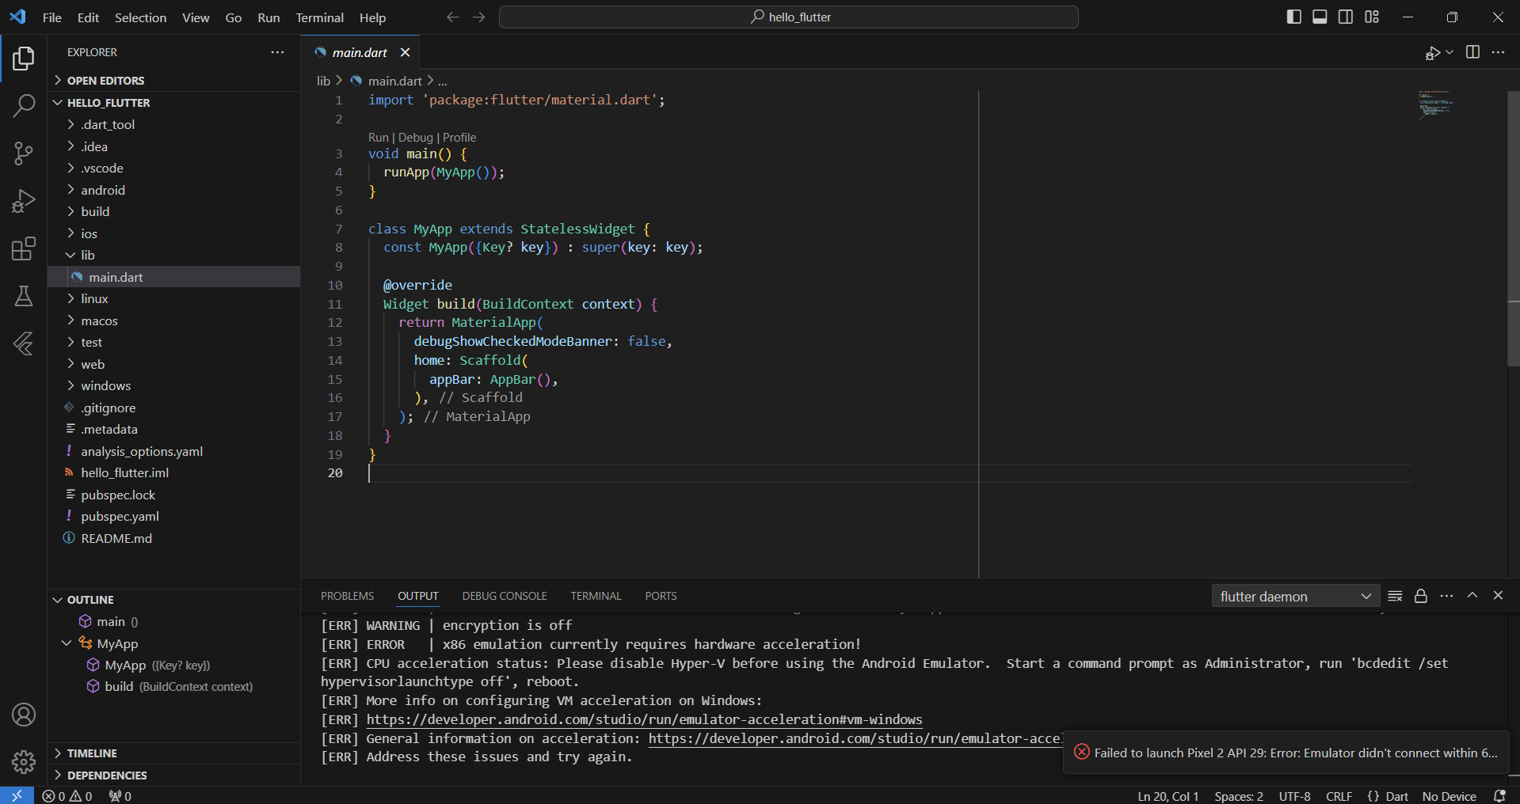This screenshot has width=1520, height=804.
Task: Click the ports forwarded indicator in status bar
Action: (120, 796)
